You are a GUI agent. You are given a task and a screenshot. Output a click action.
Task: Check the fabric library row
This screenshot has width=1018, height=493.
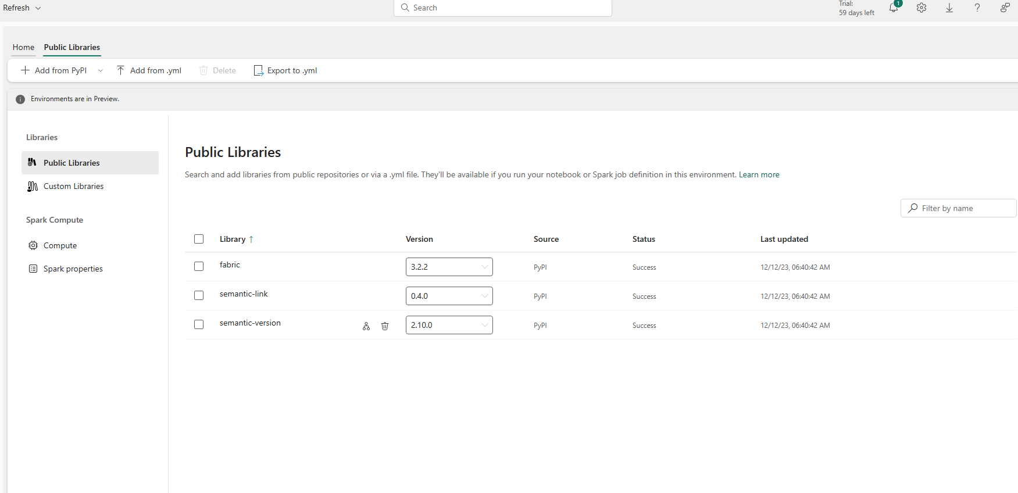(x=199, y=266)
